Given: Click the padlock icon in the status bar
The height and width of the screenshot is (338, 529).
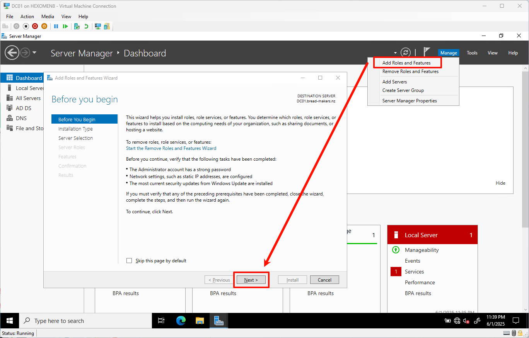Looking at the screenshot, I should click(x=520, y=333).
